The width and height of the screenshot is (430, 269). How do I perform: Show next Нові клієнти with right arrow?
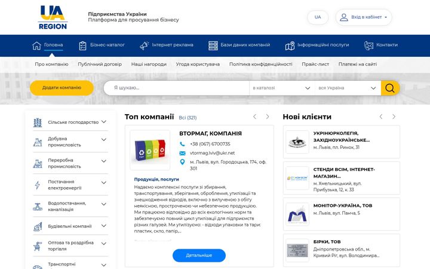(x=394, y=117)
